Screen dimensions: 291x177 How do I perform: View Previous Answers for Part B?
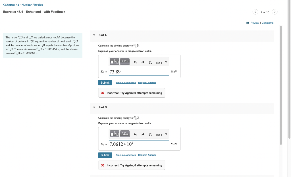point(126,155)
